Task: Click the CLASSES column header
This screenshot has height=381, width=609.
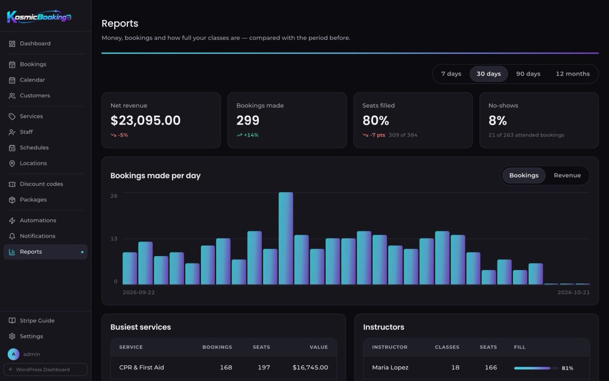Action: pos(447,347)
